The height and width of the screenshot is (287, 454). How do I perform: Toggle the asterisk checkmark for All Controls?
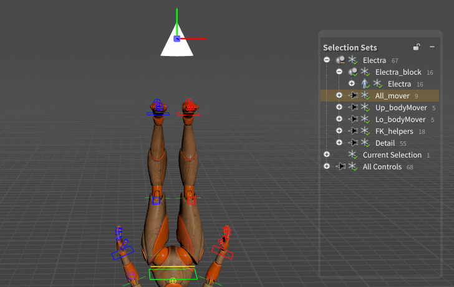coord(353,166)
